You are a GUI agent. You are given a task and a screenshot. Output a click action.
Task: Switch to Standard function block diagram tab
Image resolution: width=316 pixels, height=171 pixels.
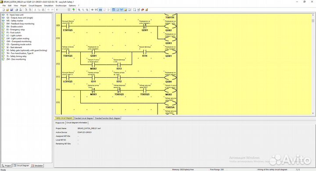point(108,118)
